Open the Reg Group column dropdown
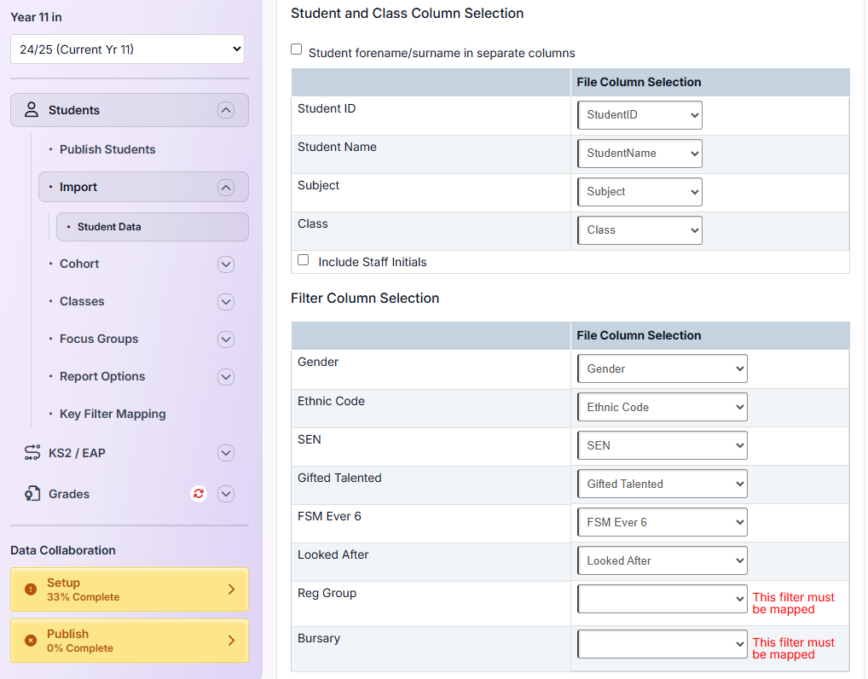 [662, 600]
